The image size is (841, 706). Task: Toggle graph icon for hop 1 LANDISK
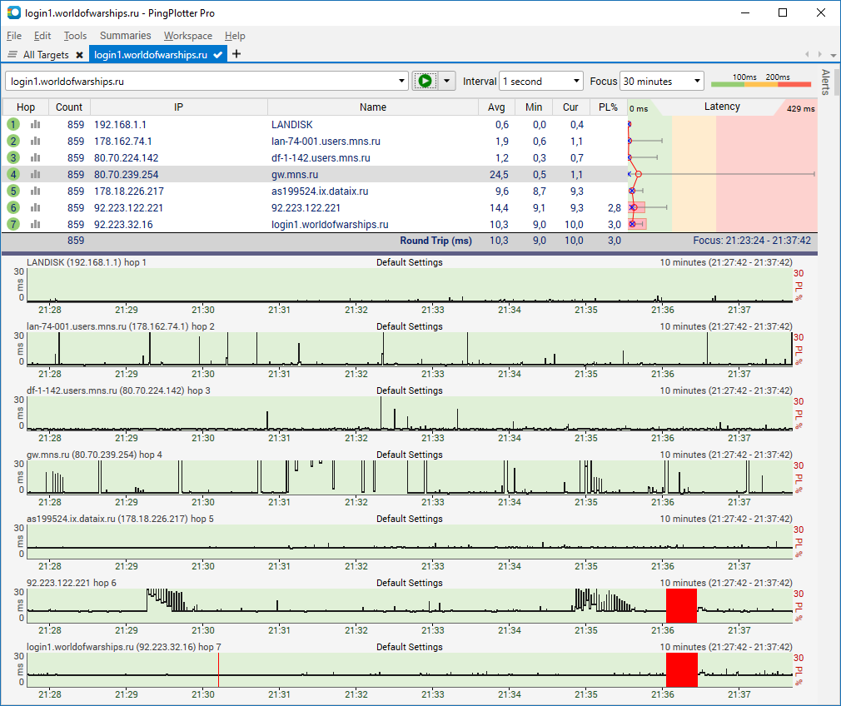(x=36, y=124)
